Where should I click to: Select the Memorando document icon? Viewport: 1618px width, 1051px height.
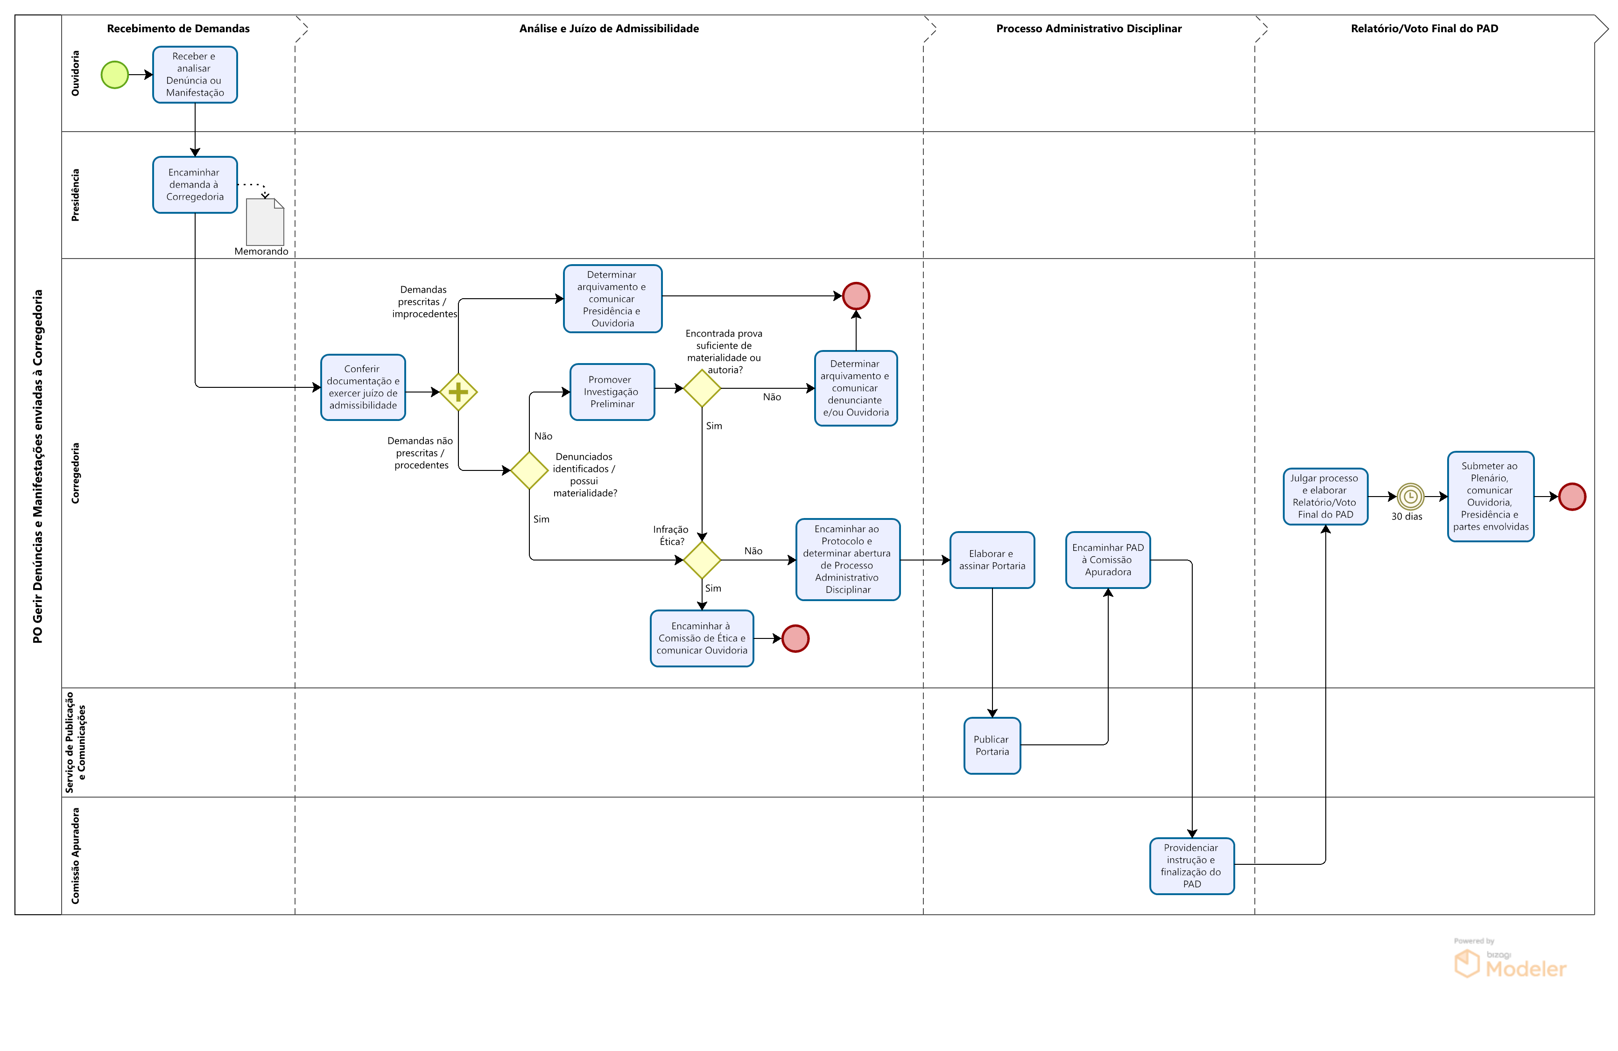(x=265, y=222)
